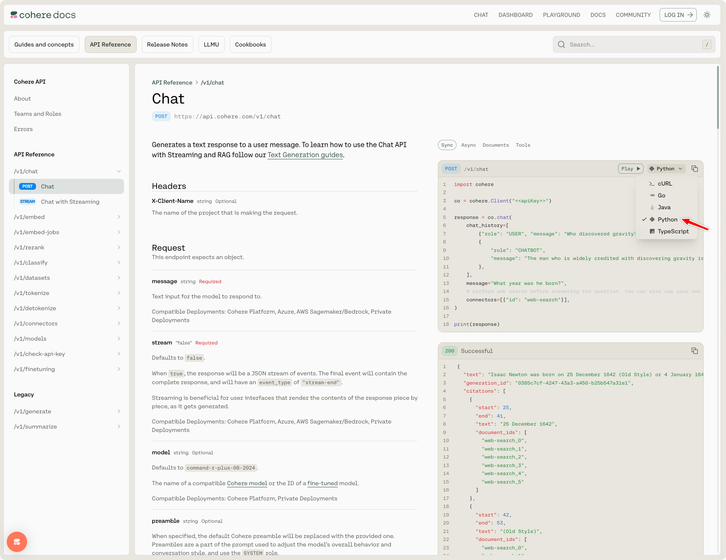Expand the /v1/rerank sidebar section
The width and height of the screenshot is (726, 560).
(119, 247)
